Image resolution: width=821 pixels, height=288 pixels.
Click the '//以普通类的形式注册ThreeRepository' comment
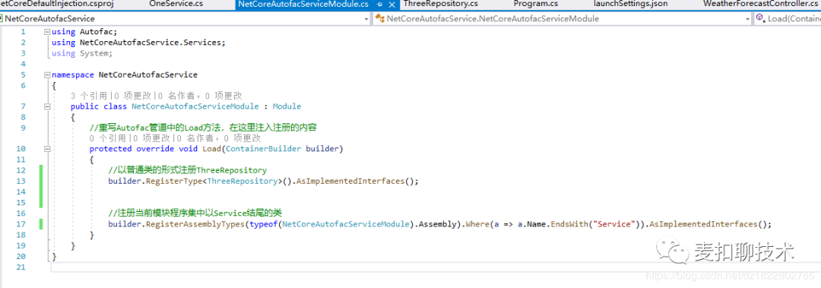click(x=188, y=170)
